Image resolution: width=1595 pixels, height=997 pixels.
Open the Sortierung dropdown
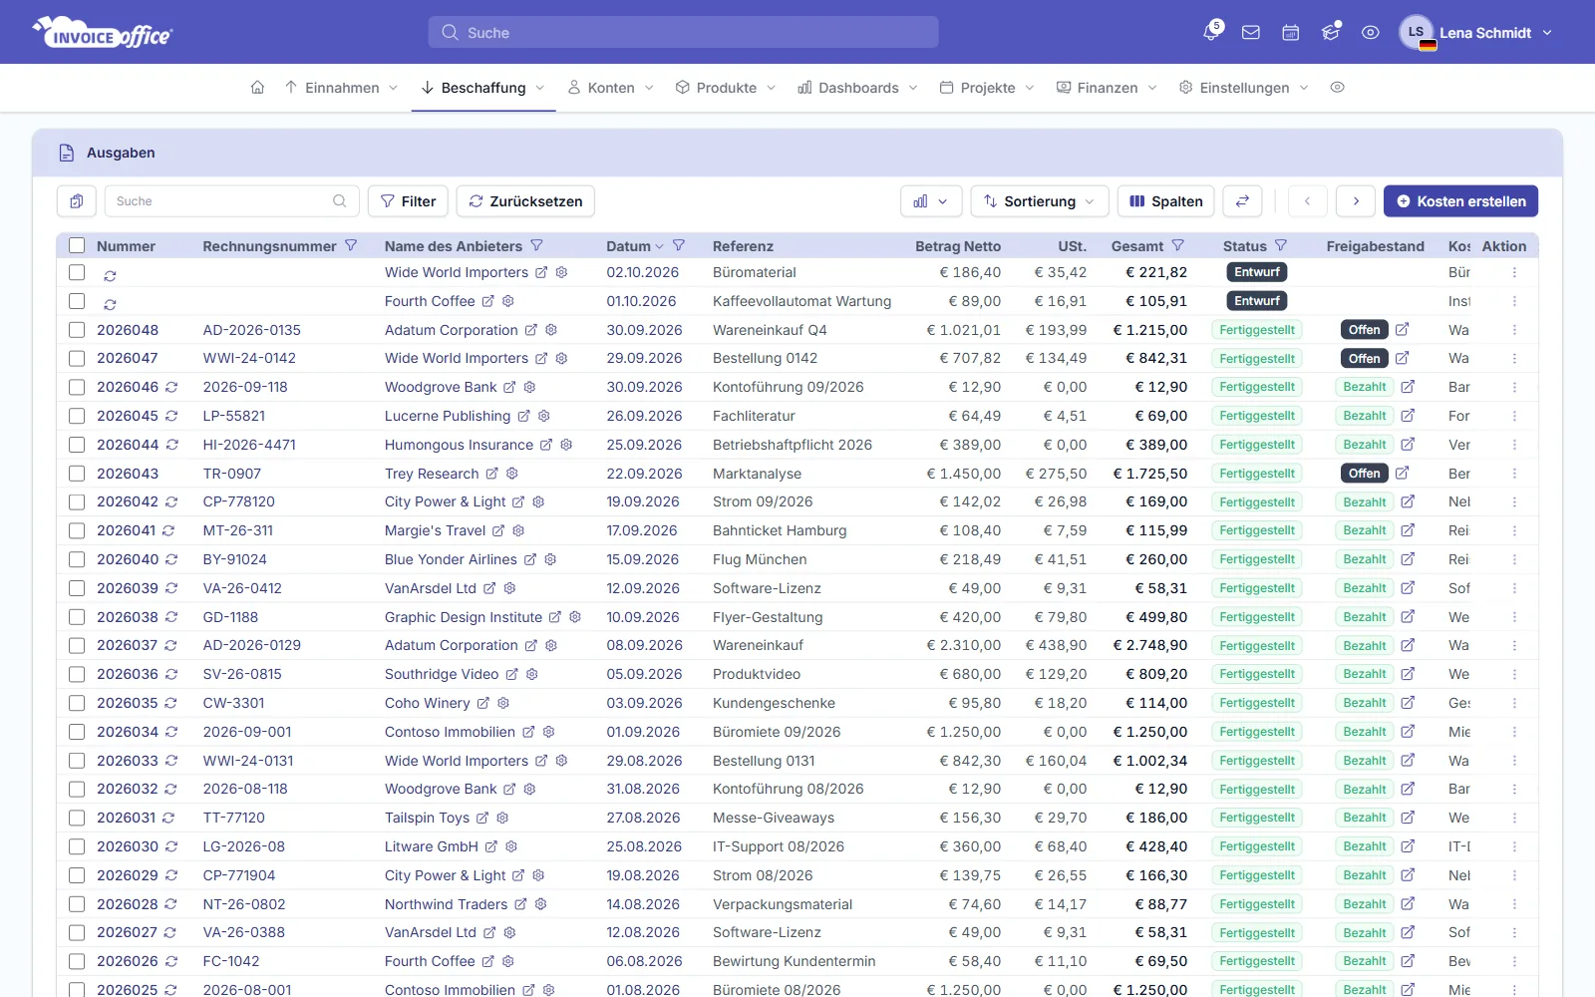[1040, 201]
